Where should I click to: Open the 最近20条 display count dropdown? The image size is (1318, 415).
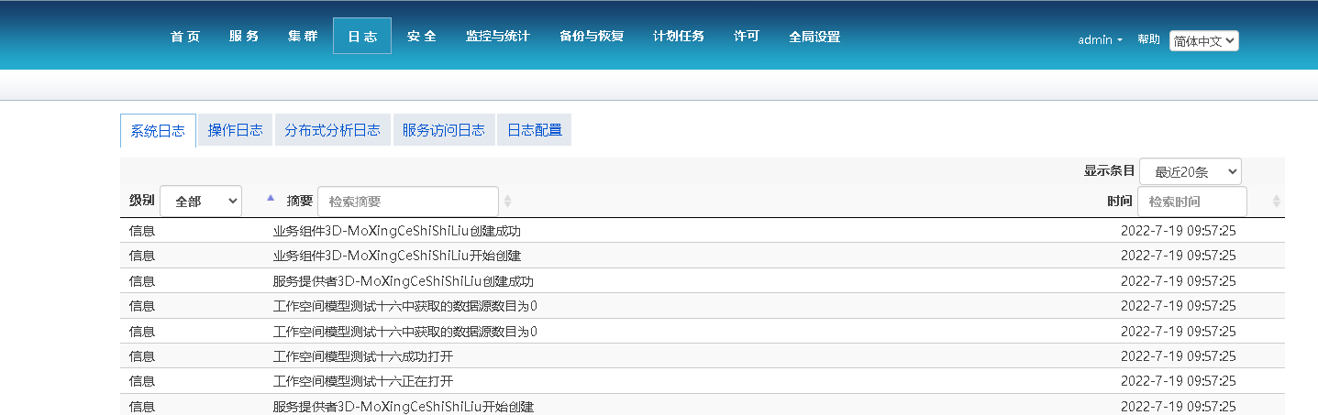[1191, 171]
